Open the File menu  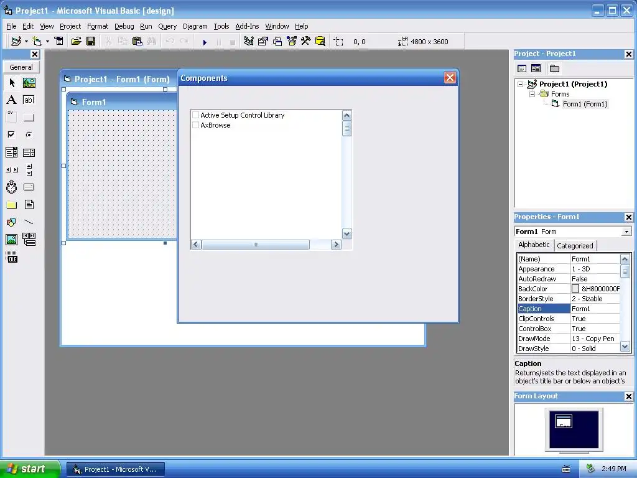pyautogui.click(x=11, y=26)
